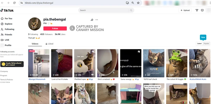Switch to the Videos tab
This screenshot has height=104, width=211.
point(35,44)
